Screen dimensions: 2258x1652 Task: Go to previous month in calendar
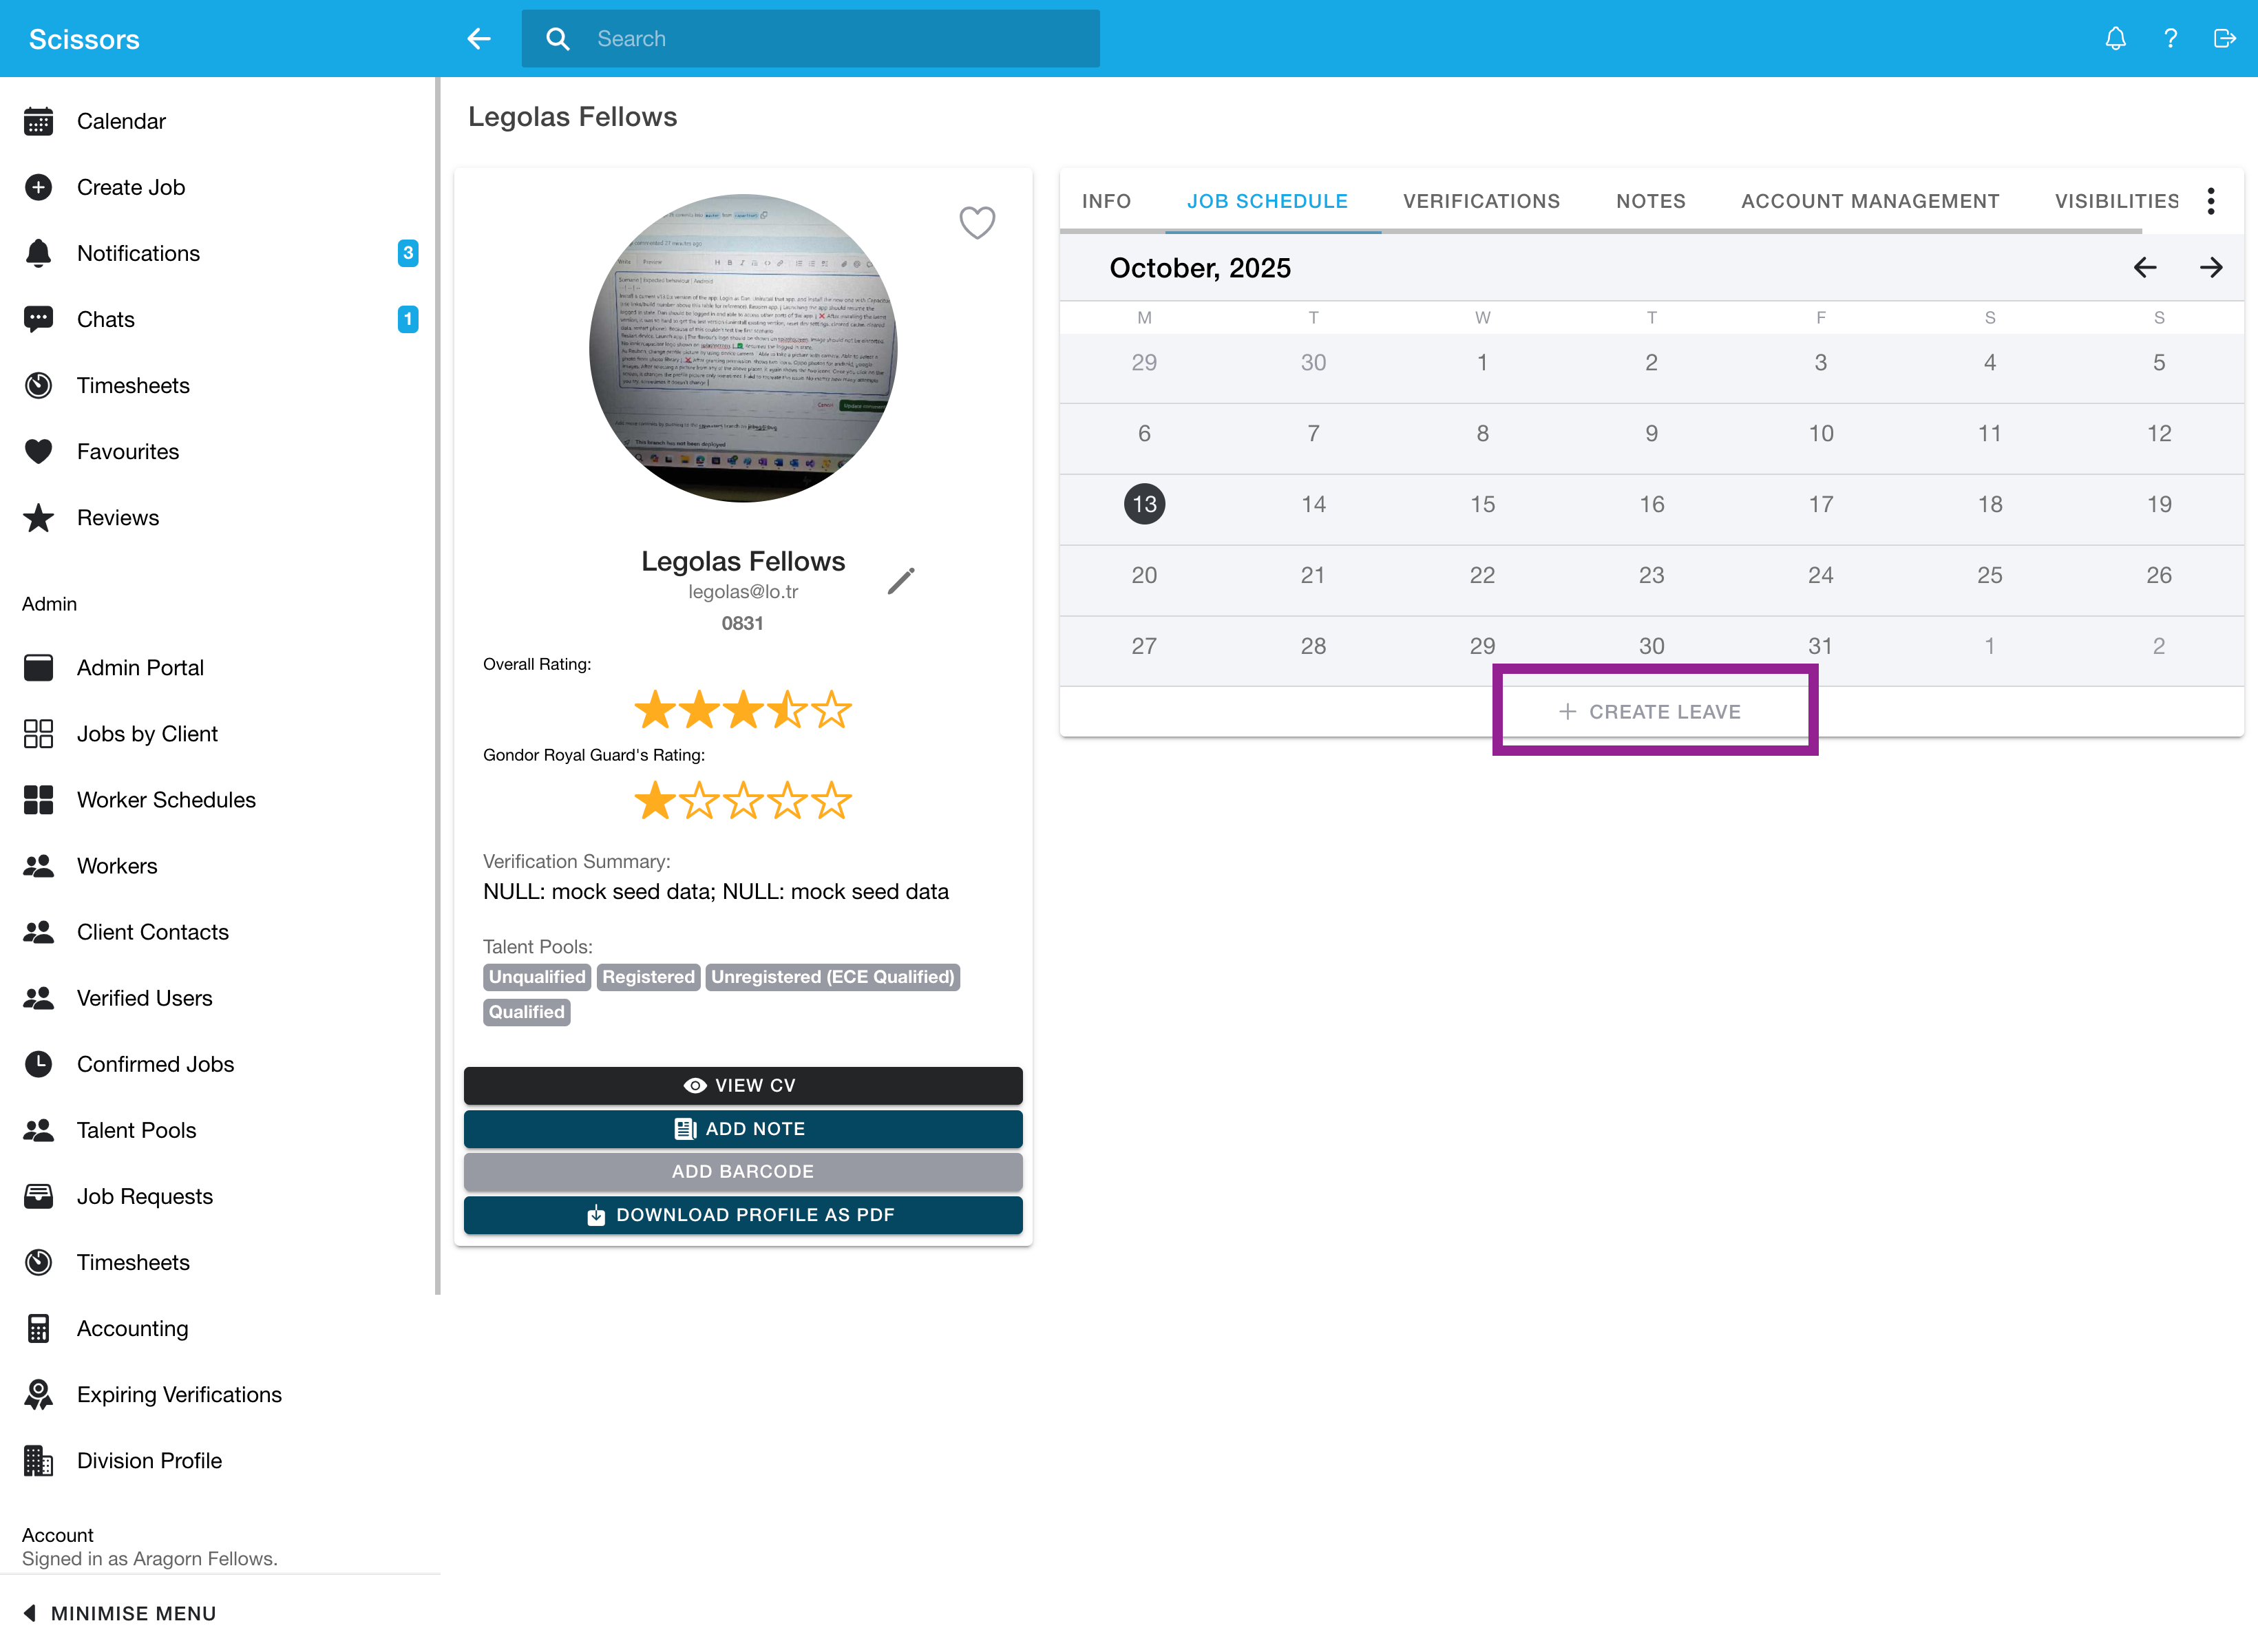pos(2145,268)
